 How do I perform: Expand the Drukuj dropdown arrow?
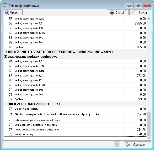pos(126,11)
